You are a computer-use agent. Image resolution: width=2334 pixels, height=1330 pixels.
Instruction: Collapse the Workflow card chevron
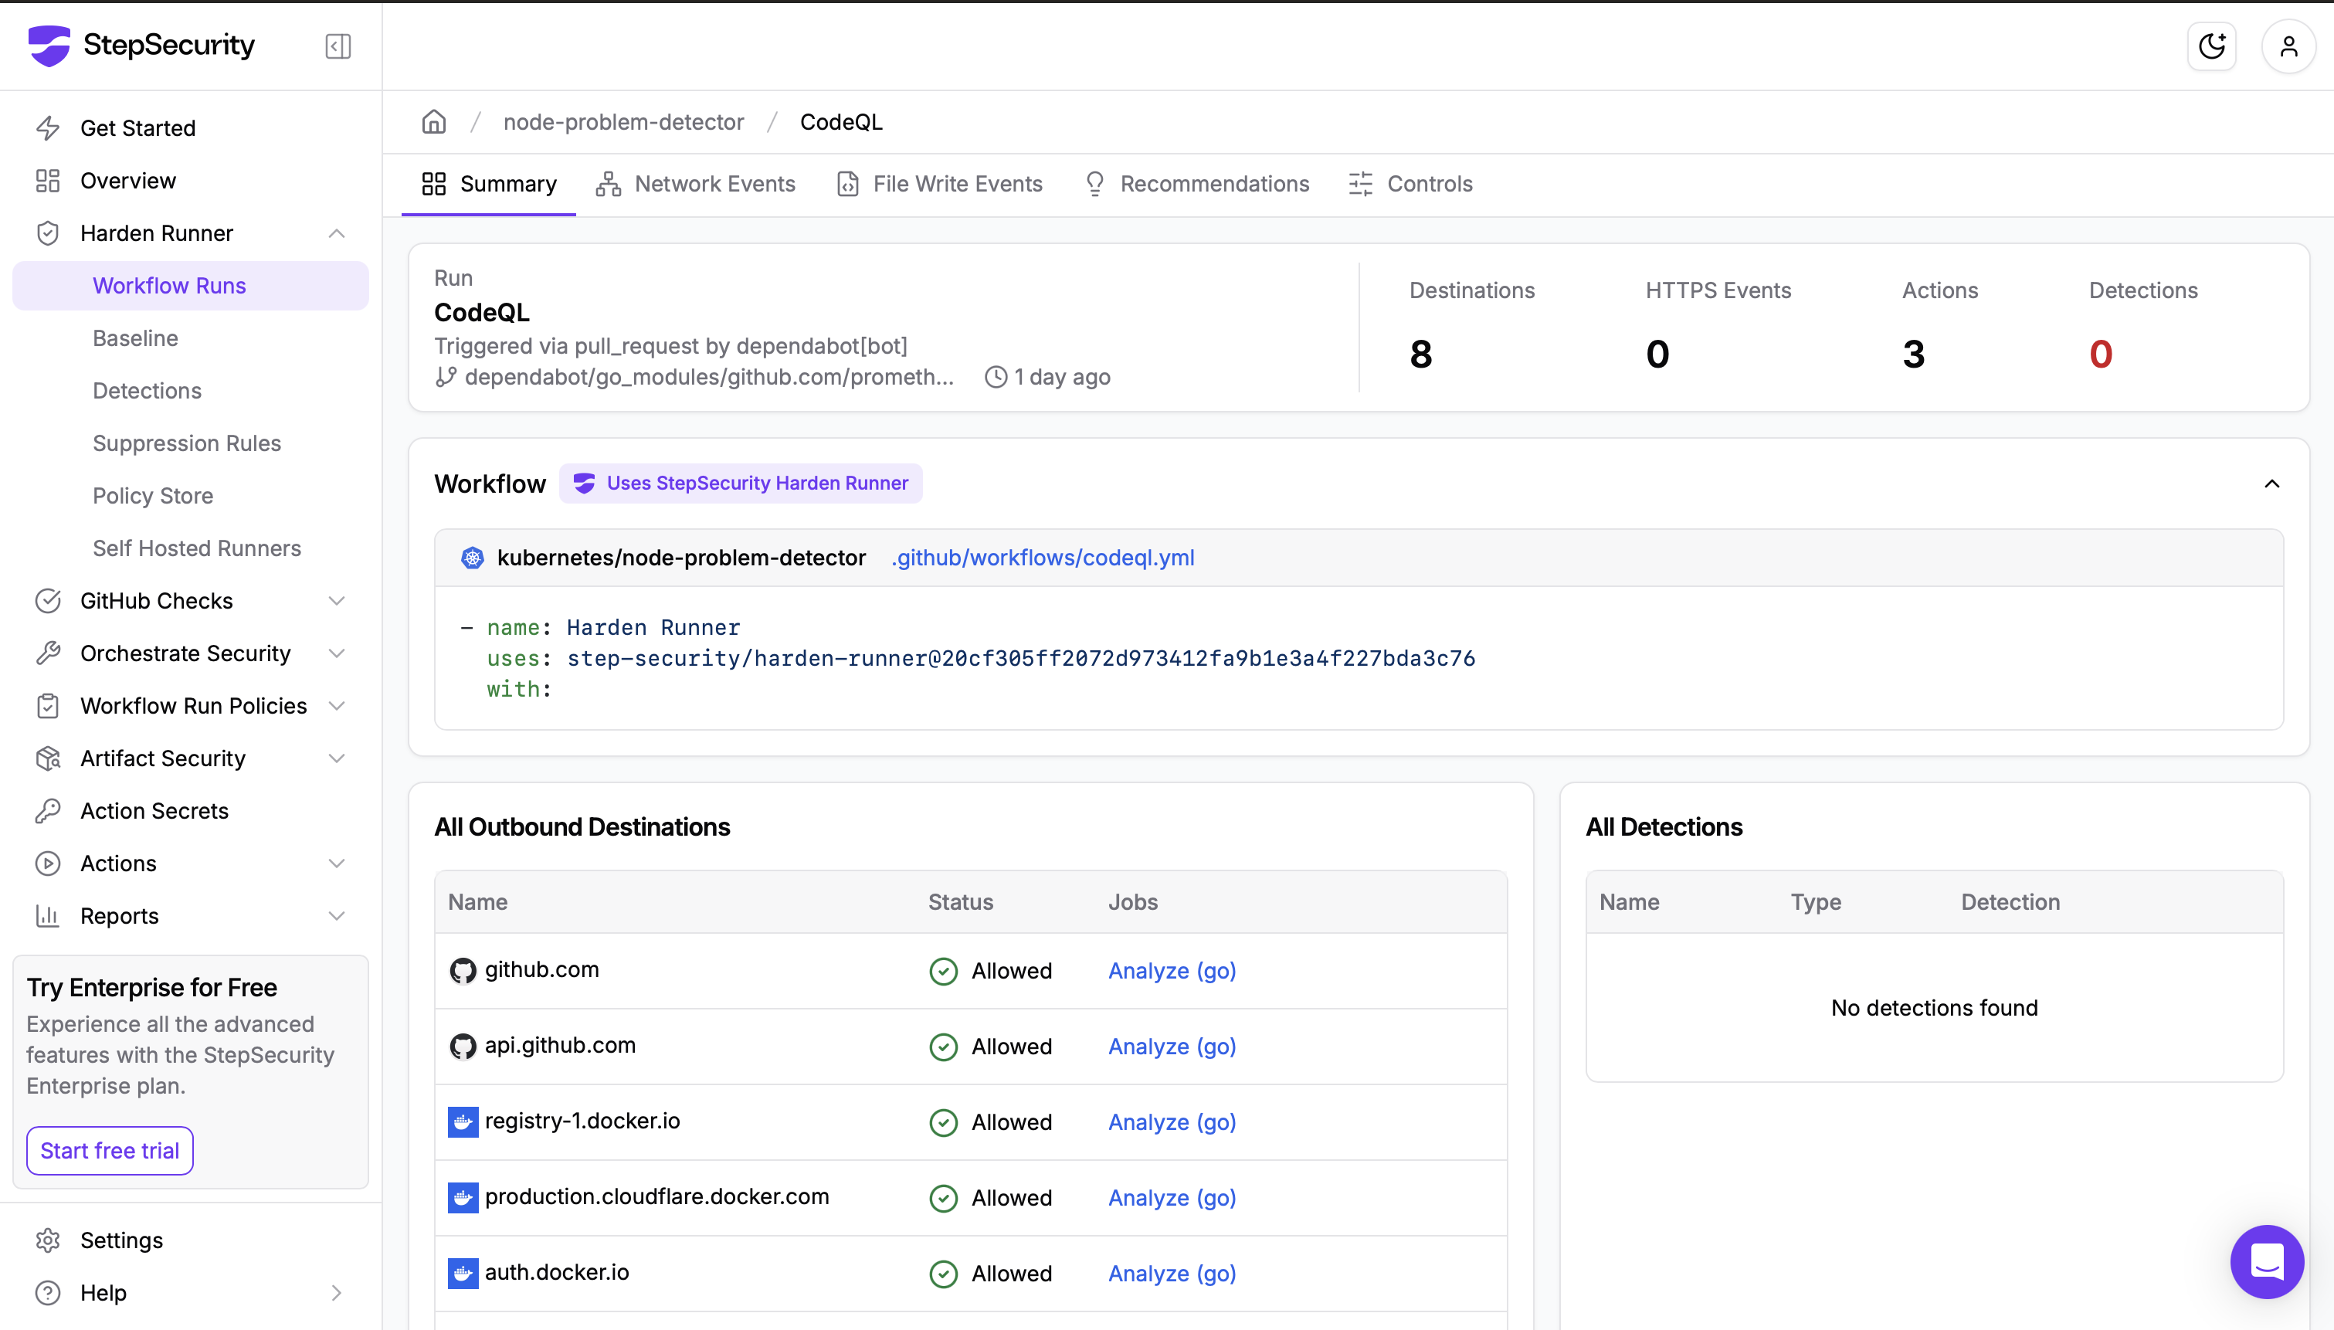(2272, 483)
